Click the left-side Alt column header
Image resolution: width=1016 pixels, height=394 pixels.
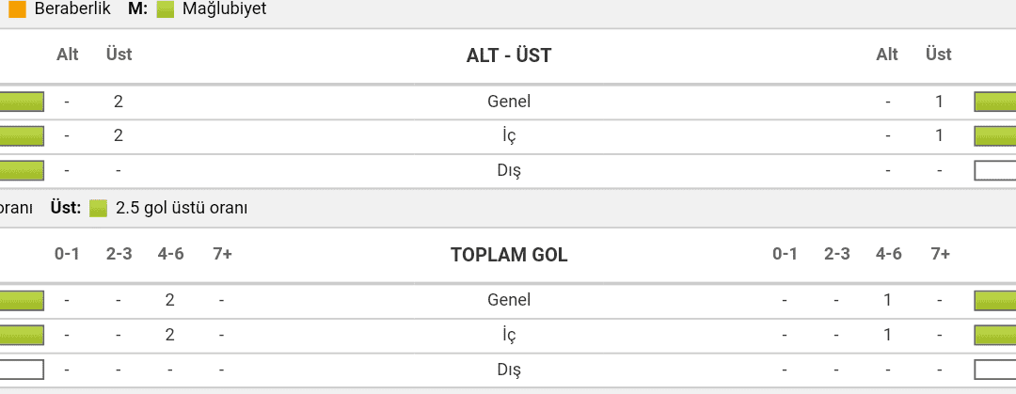(x=68, y=55)
